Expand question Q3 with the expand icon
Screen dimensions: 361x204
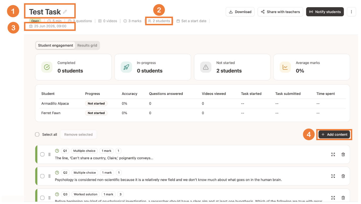click(333, 198)
